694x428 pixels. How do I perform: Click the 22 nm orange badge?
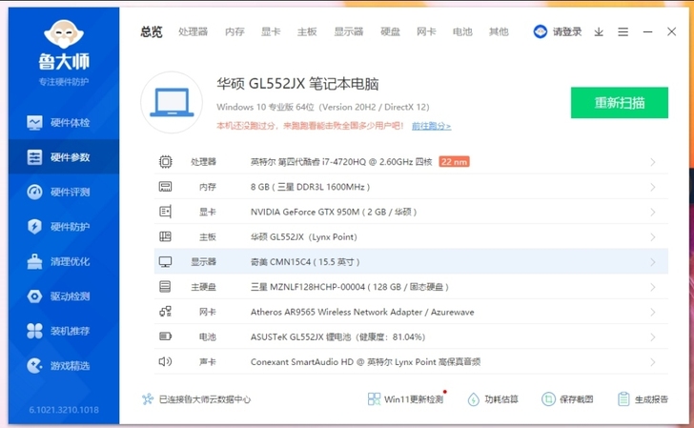[454, 161]
